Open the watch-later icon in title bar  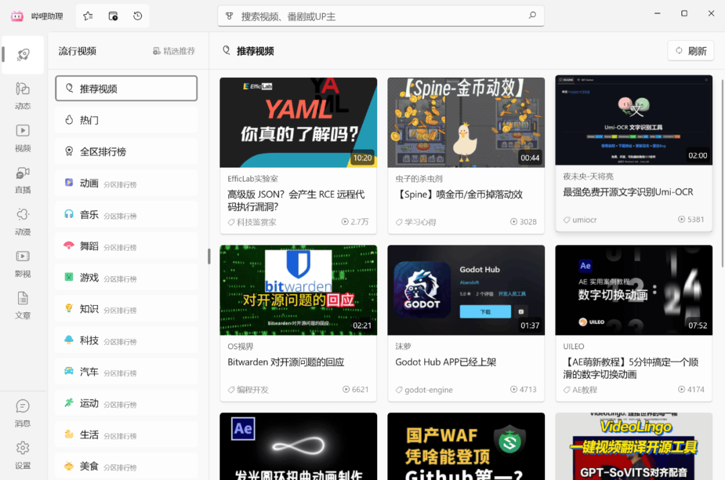point(113,16)
